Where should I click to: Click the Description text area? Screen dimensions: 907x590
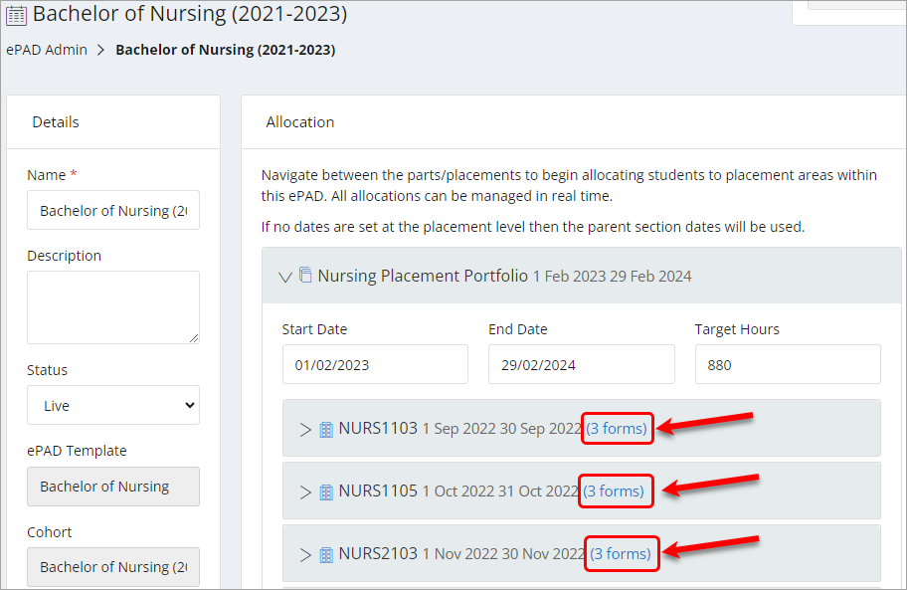coord(112,306)
